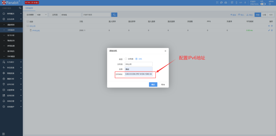Click the 对象管理 database icon

(4, 90)
